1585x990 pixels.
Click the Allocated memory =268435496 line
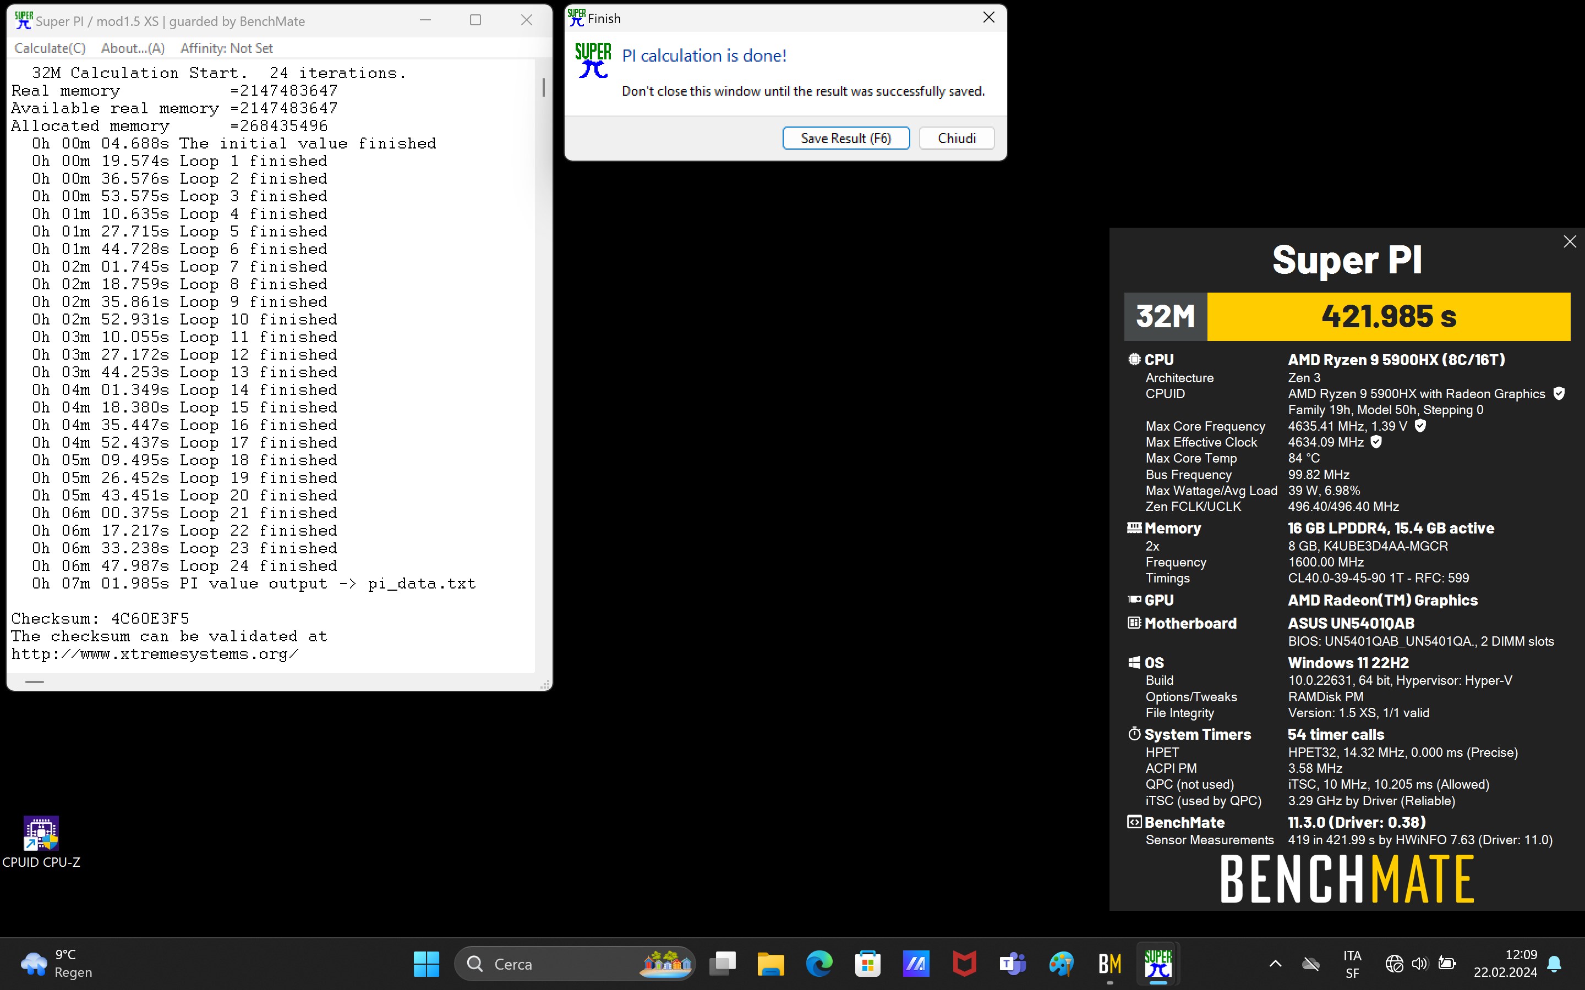[169, 126]
